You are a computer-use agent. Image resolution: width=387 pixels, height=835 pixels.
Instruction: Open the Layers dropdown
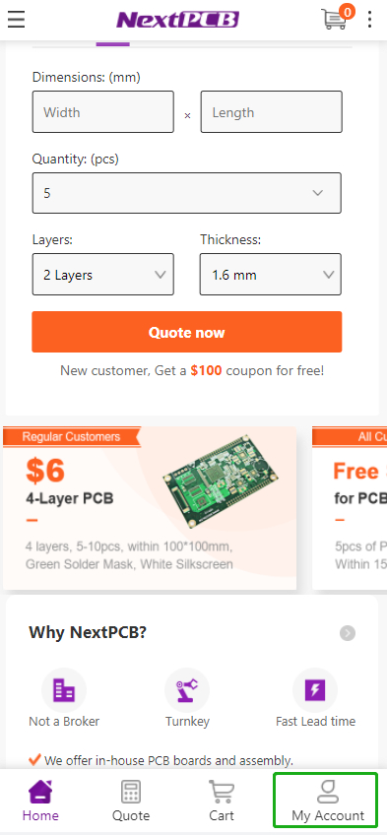103,275
